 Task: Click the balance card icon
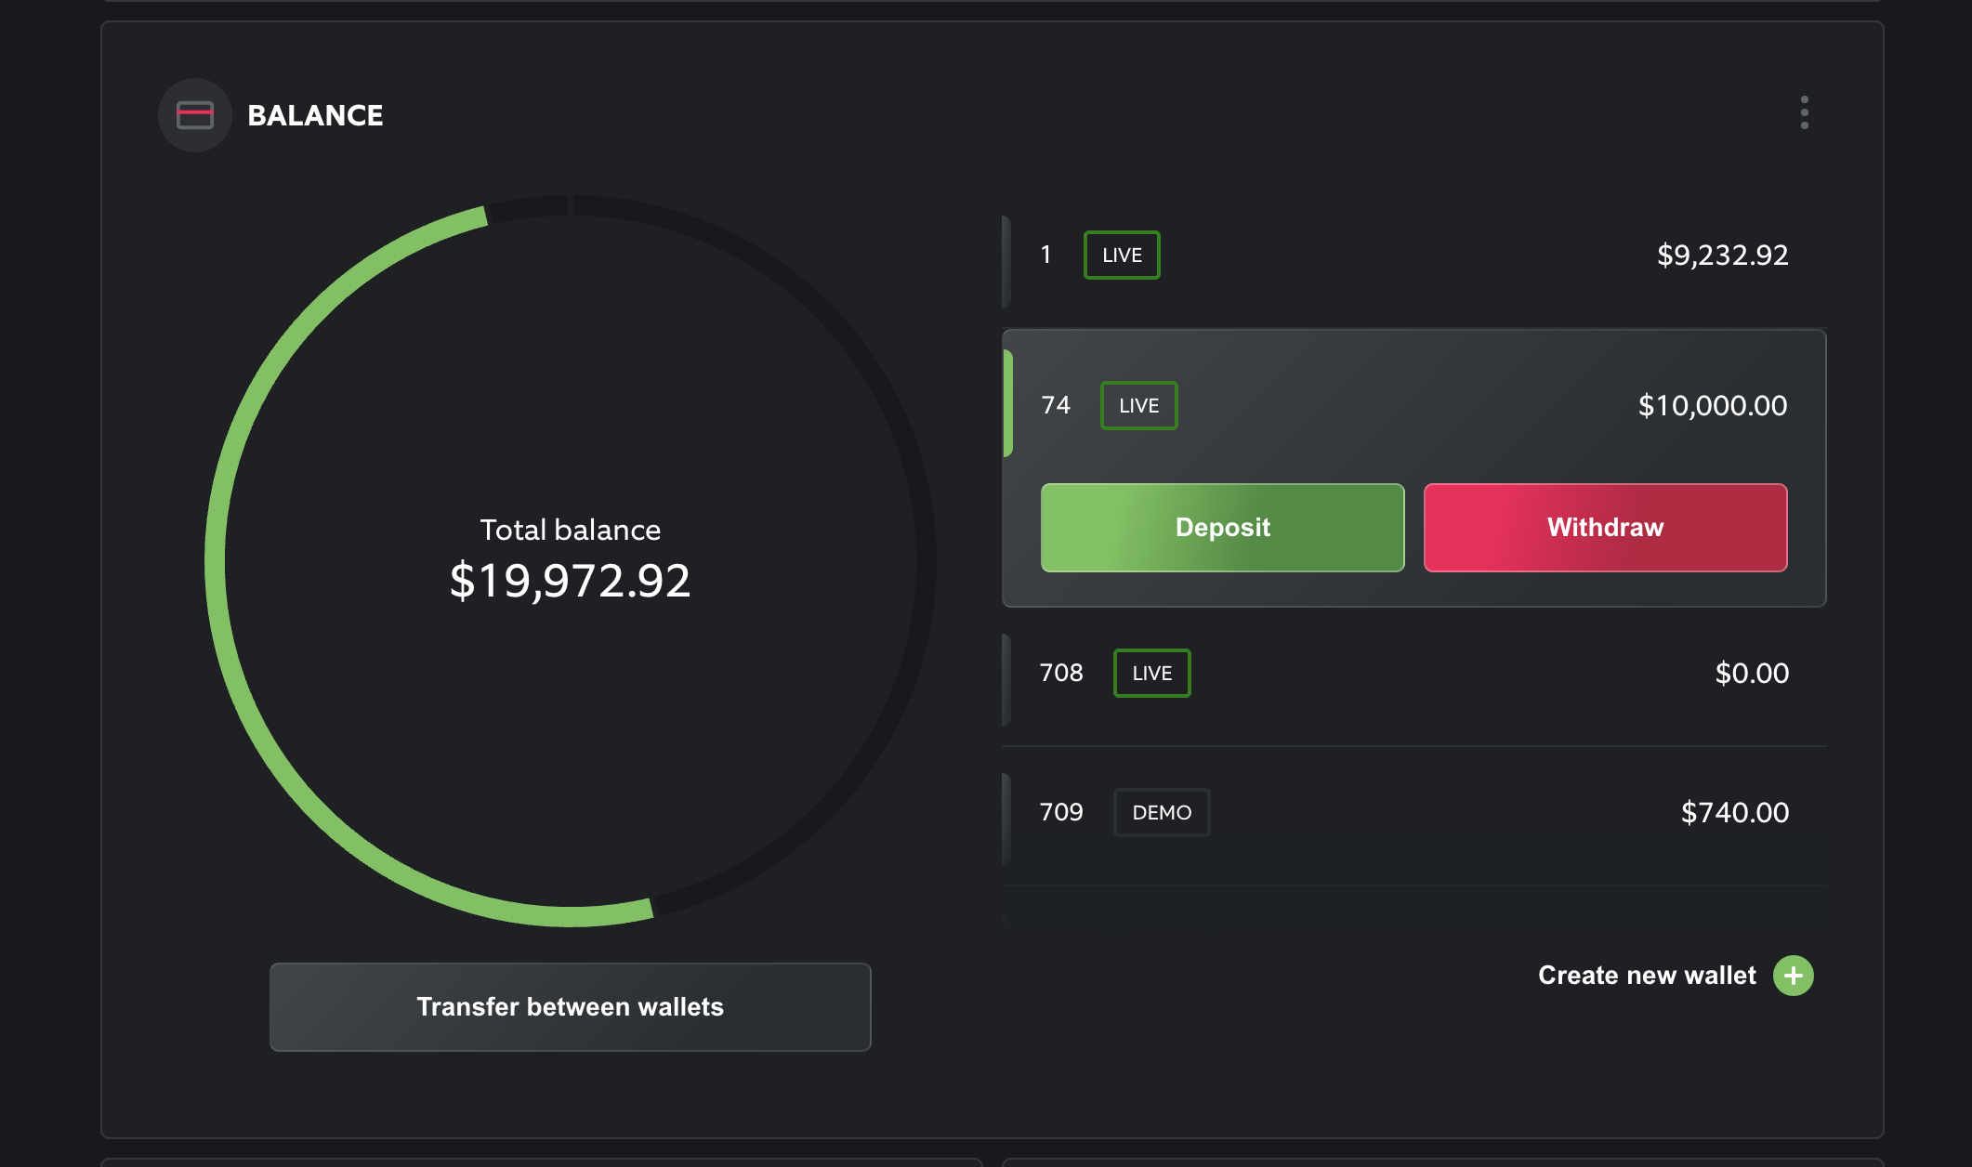(x=194, y=115)
